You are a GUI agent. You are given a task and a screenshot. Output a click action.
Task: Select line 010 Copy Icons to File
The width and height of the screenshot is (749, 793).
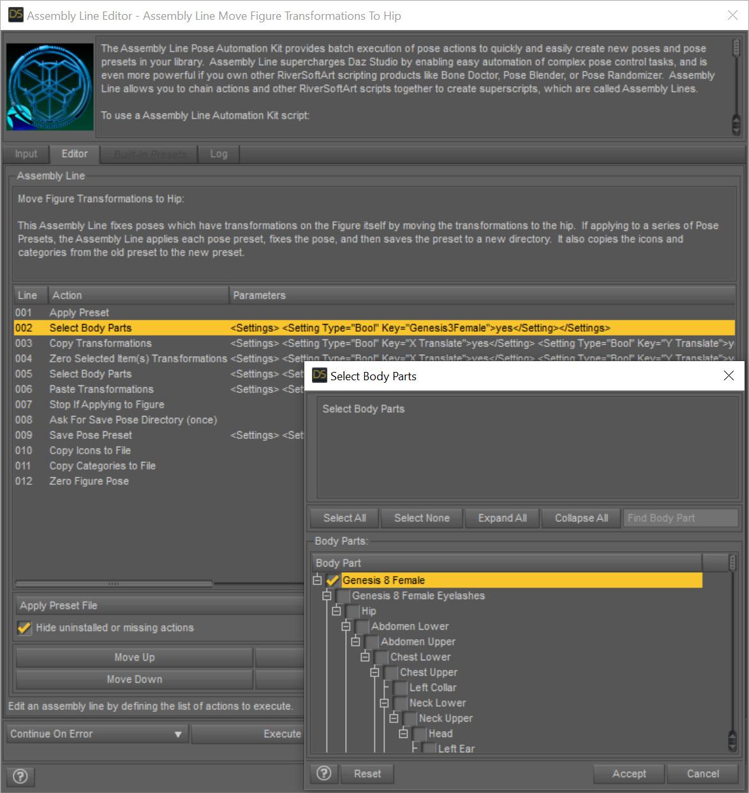(159, 450)
